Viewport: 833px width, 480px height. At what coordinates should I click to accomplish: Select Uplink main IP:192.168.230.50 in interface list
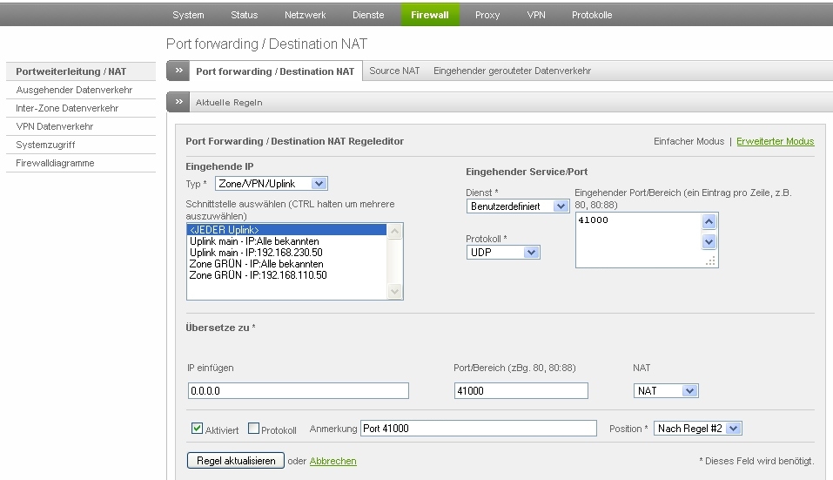click(x=258, y=253)
